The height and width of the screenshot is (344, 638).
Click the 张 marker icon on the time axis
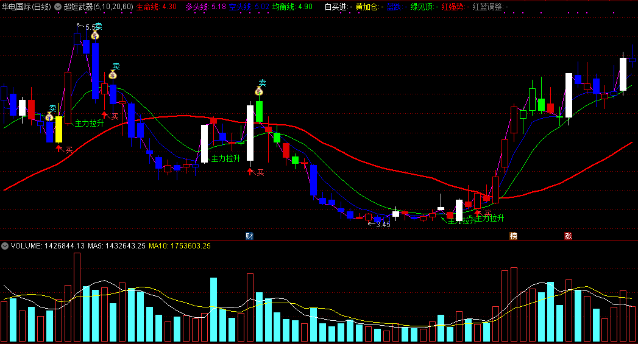(x=568, y=236)
